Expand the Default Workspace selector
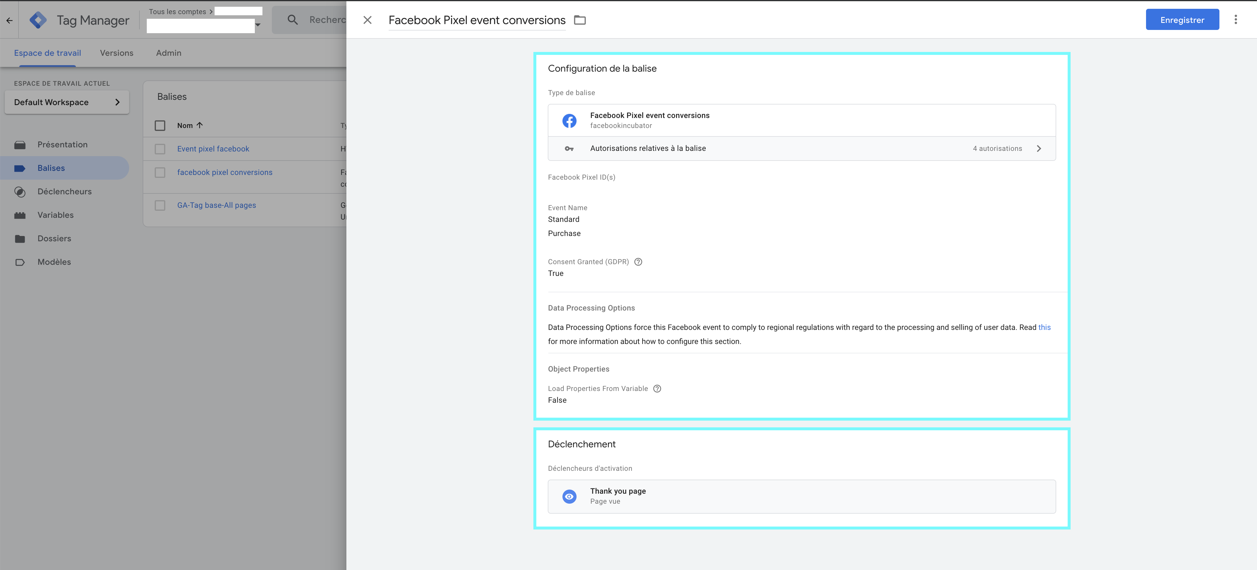 [x=67, y=102]
